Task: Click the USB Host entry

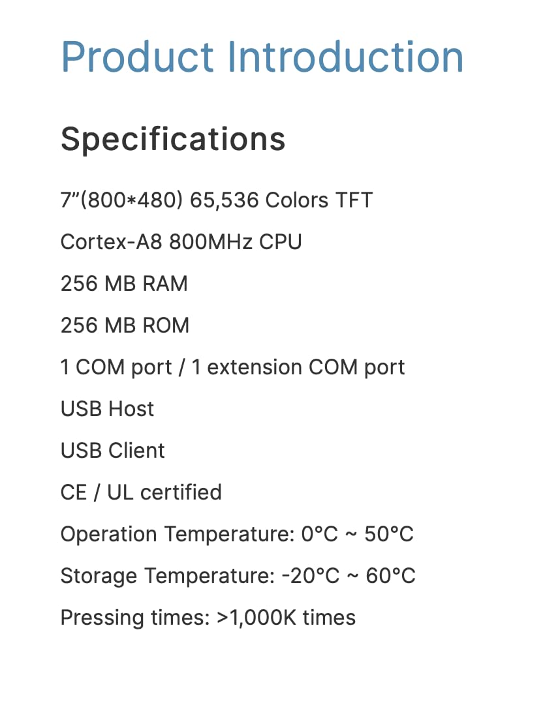Action: click(x=108, y=409)
